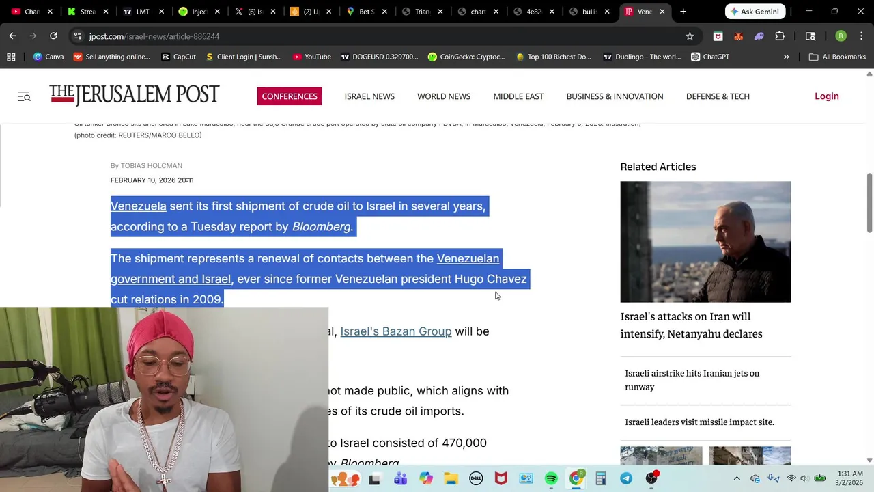The image size is (874, 492).
Task: Click author name TOBIAS HOLCMAN
Action: [x=151, y=165]
